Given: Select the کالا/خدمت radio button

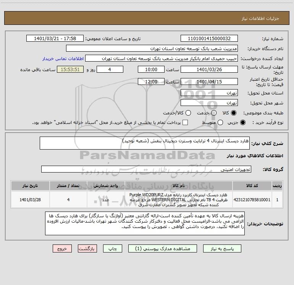Looking at the screenshot, I should coord(188,113).
